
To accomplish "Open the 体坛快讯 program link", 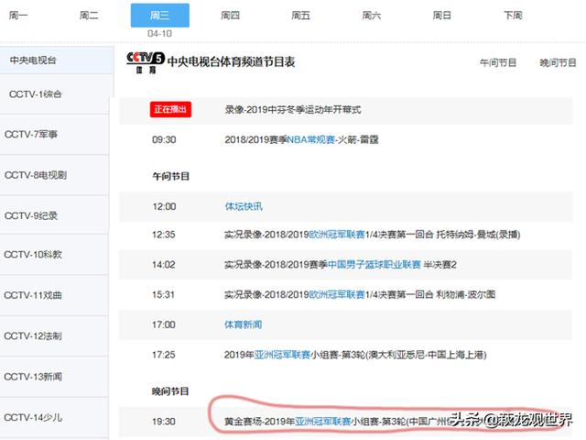I will tap(244, 206).
